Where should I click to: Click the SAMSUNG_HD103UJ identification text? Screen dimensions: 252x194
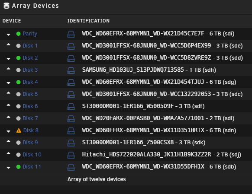[149, 70]
